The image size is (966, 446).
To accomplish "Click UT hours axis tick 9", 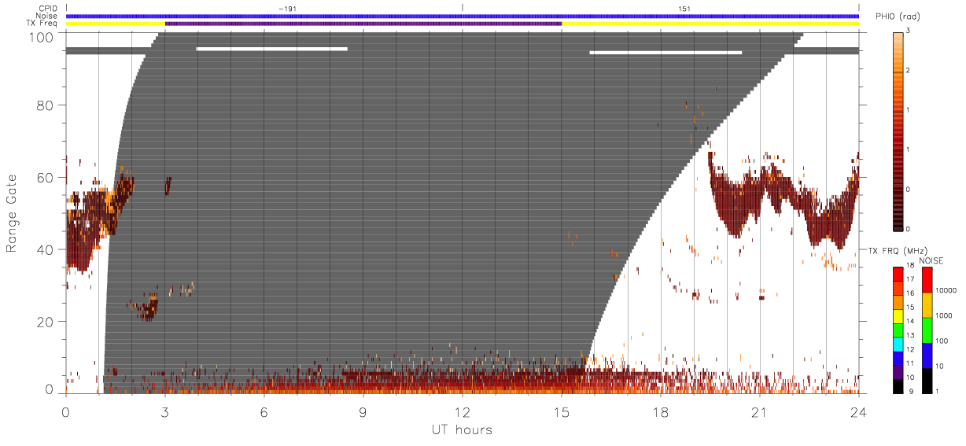I will click(x=363, y=411).
